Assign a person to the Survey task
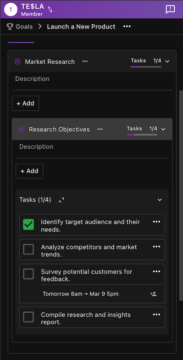The height and width of the screenshot is (360, 183). tap(153, 294)
